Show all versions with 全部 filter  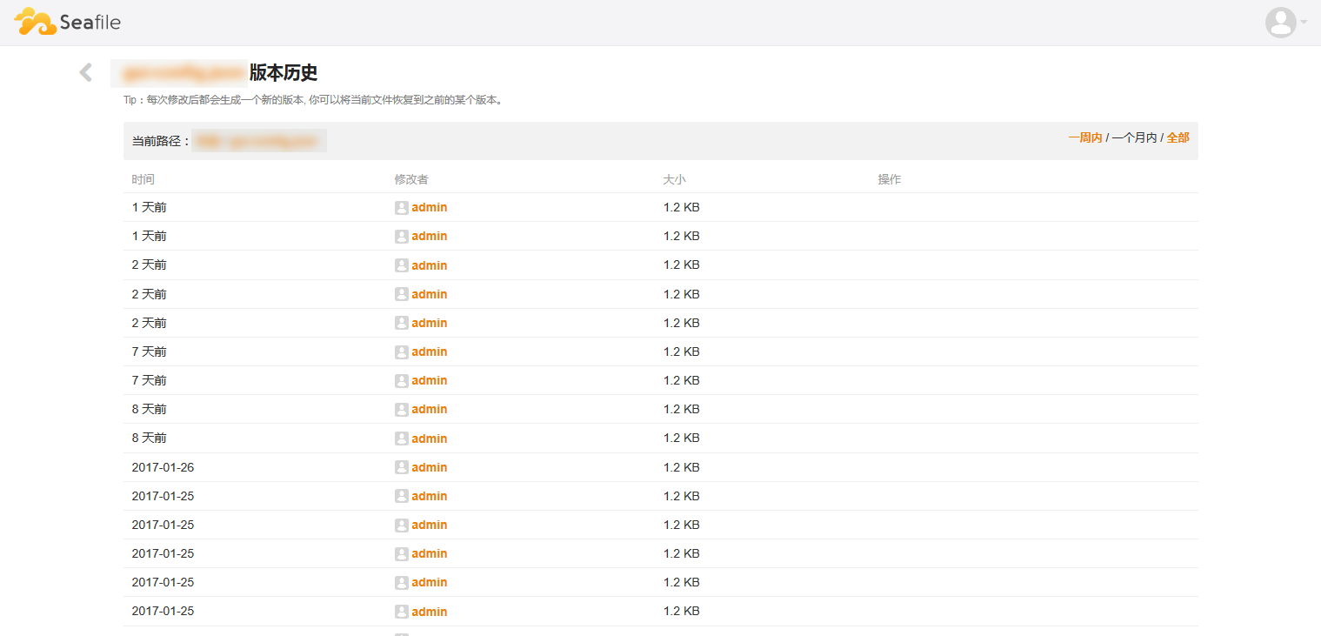pos(1178,137)
